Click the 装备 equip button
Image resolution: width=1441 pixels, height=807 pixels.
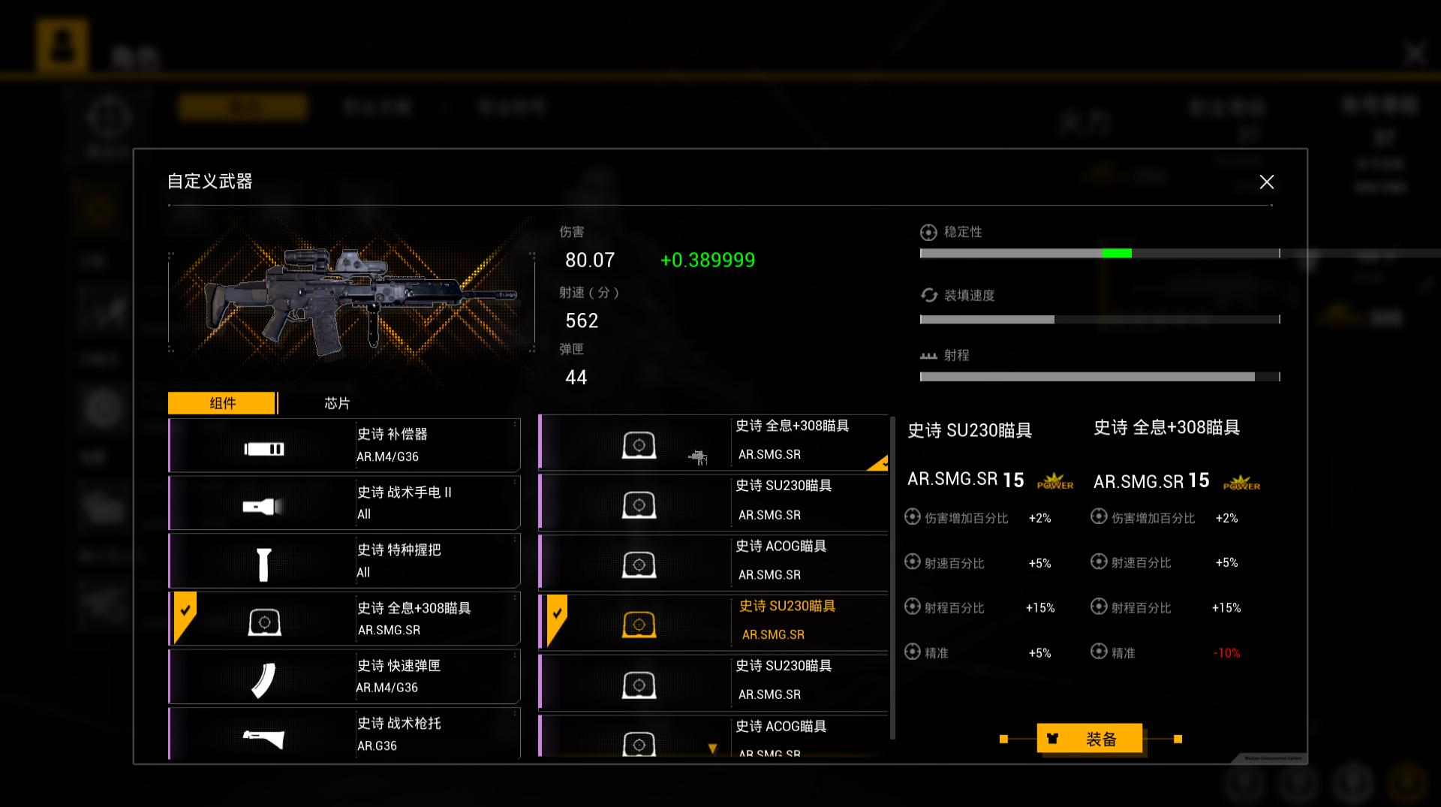click(x=1090, y=739)
